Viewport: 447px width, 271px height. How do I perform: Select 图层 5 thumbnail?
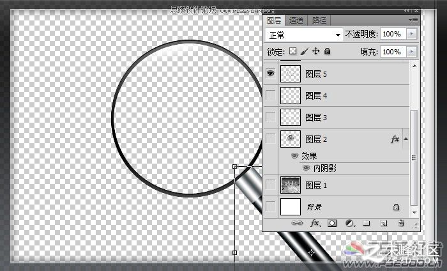click(x=290, y=74)
